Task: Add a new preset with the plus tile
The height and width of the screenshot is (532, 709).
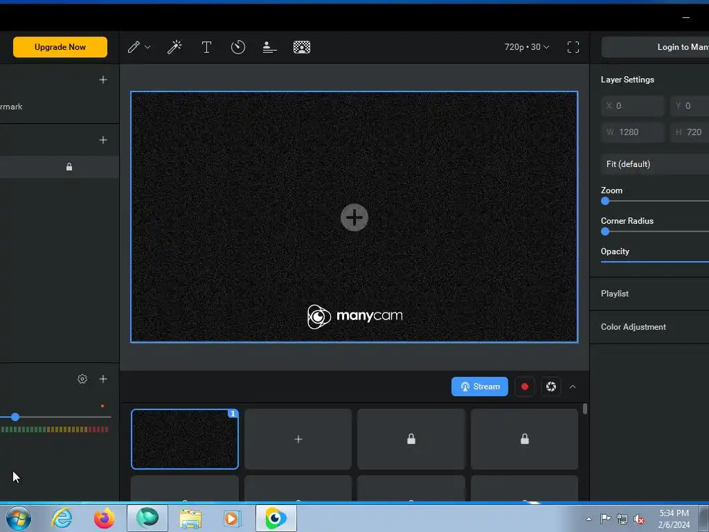Action: click(298, 439)
